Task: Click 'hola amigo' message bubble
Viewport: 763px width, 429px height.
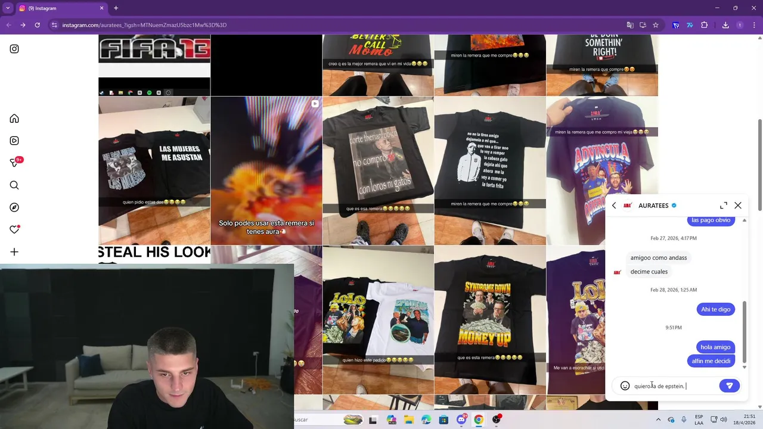Action: click(x=715, y=347)
